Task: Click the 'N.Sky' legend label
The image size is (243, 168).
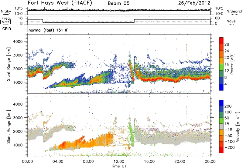Action: (x=6, y=11)
